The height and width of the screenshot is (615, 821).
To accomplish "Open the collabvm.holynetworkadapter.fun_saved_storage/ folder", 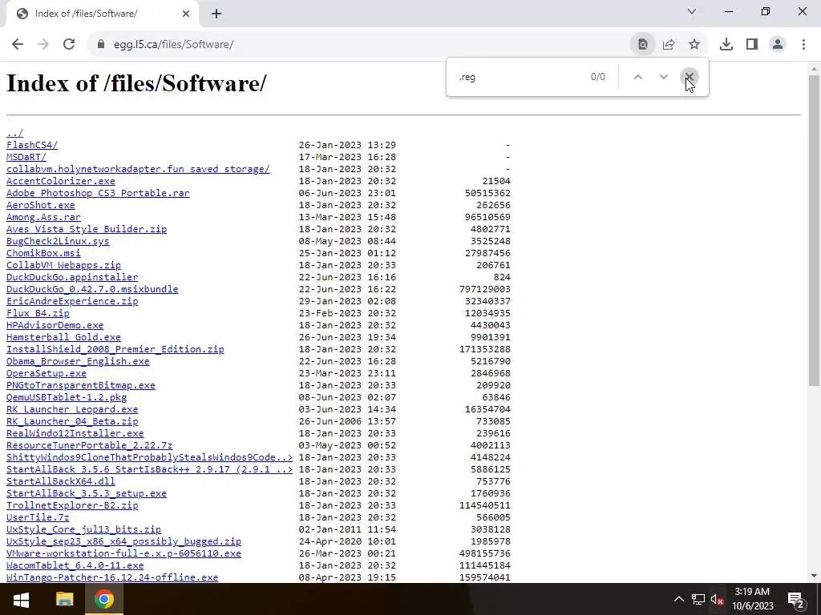I will (138, 169).
